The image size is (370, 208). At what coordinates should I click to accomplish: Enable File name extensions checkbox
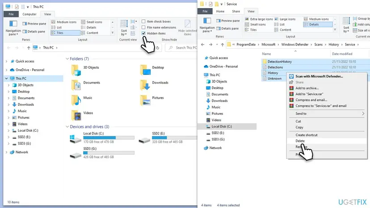[143, 27]
